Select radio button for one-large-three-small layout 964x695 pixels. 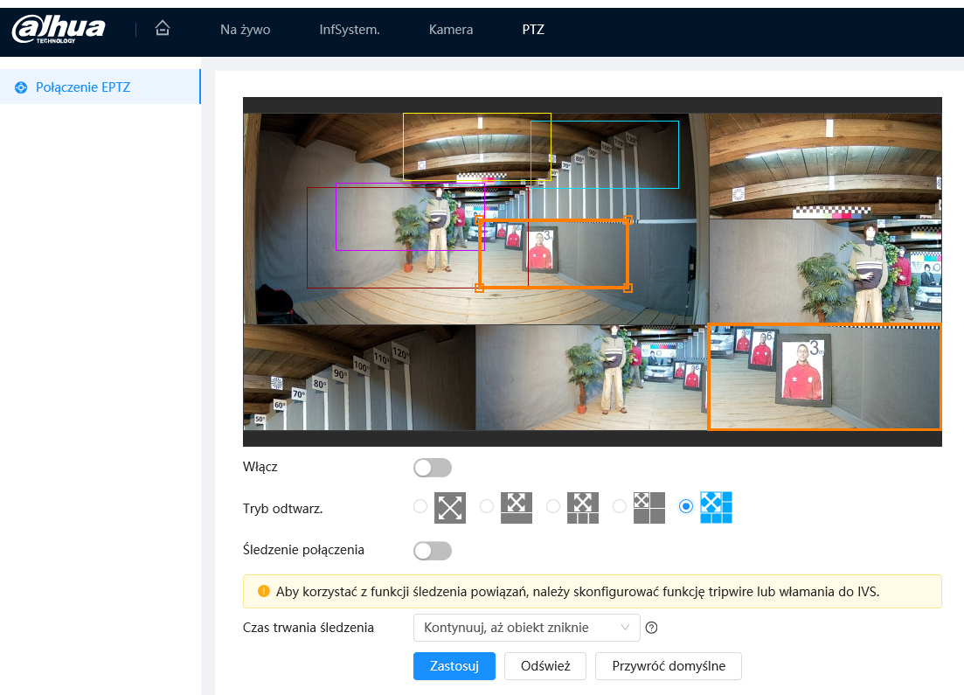[x=553, y=506]
